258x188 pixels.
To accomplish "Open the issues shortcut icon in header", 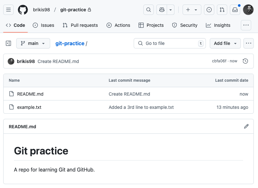I will pos(209,10).
